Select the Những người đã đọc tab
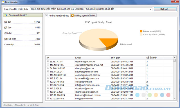Viewport: 180px width, 108px height. [x=57, y=15]
